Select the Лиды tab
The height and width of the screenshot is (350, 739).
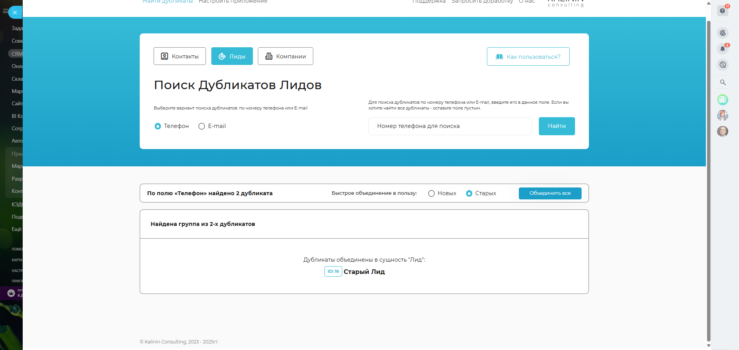tap(232, 56)
